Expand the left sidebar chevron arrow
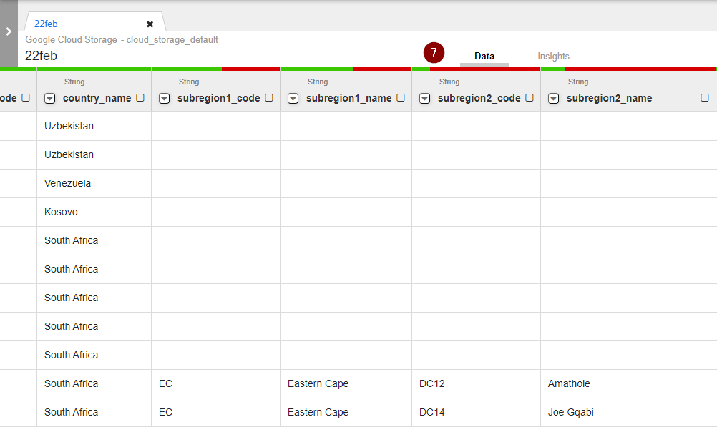Image resolution: width=717 pixels, height=427 pixels. (x=9, y=31)
